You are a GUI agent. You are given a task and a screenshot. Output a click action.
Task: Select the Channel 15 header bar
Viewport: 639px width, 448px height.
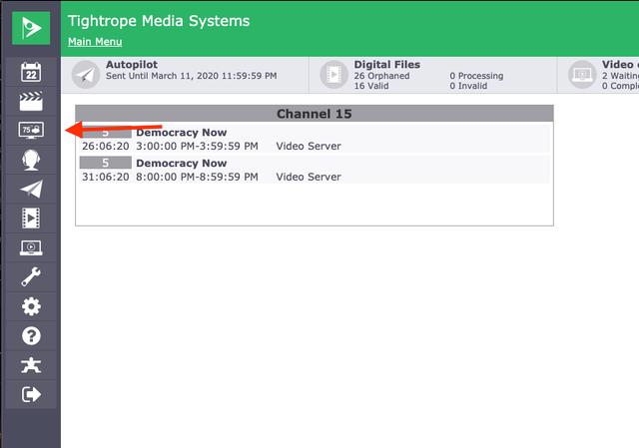click(315, 114)
